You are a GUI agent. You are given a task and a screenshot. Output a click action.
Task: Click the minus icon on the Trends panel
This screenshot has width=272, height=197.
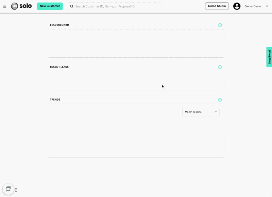[x=220, y=100]
